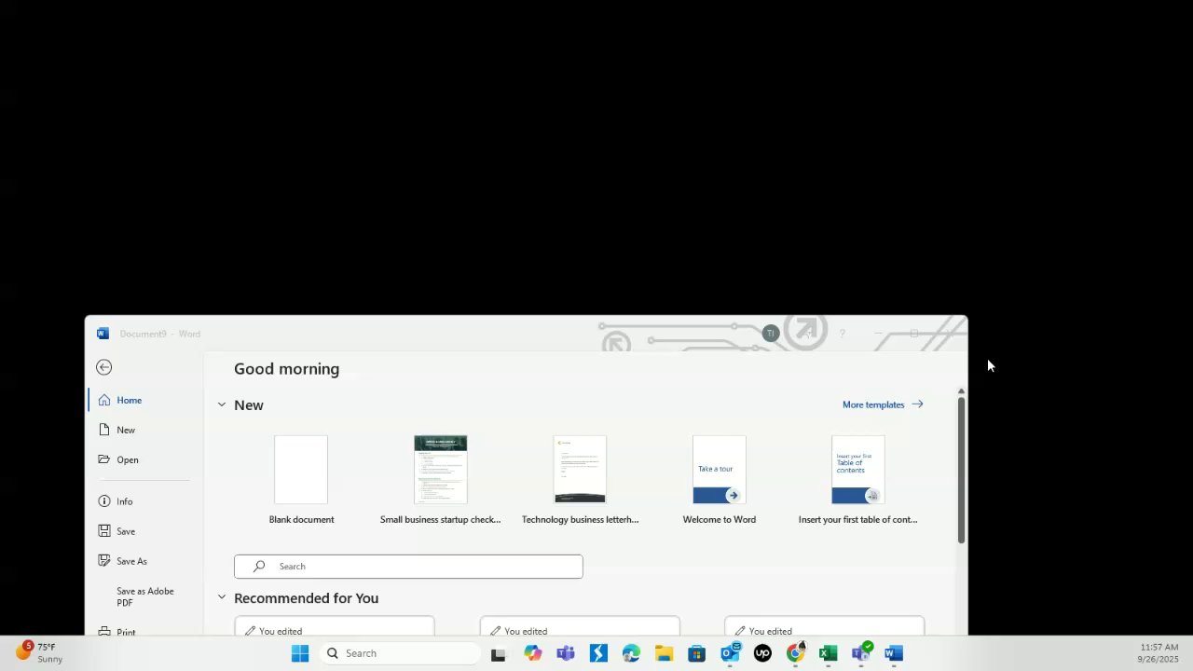Open the account profile avatar
This screenshot has width=1193, height=671.
click(x=770, y=334)
